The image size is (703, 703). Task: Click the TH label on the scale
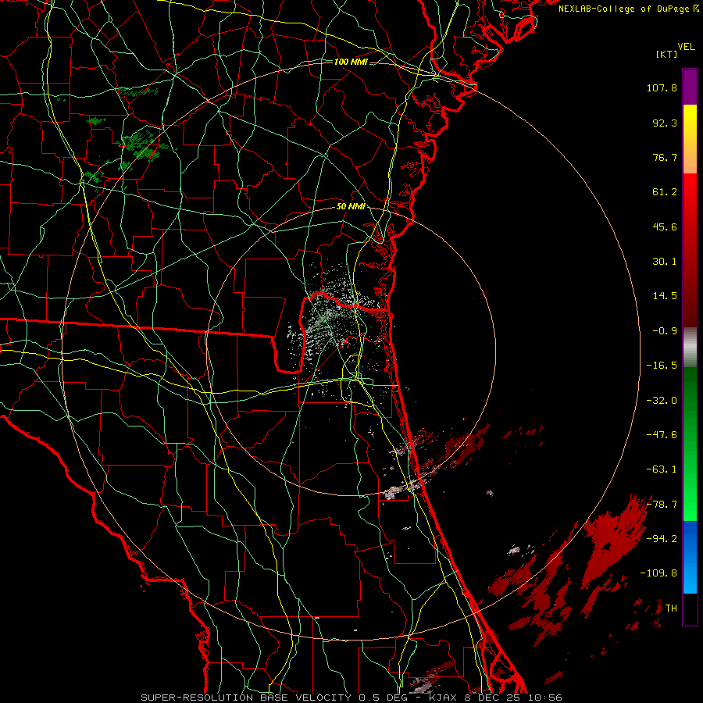coord(671,608)
